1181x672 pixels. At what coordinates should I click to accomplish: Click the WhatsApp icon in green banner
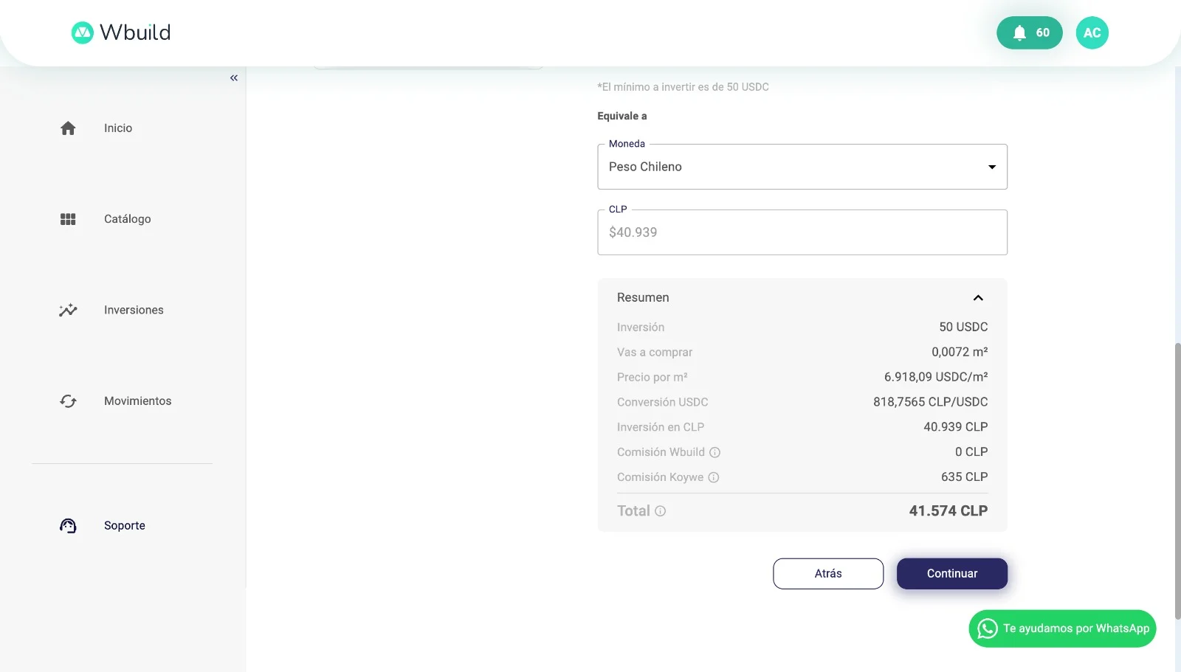[986, 628]
